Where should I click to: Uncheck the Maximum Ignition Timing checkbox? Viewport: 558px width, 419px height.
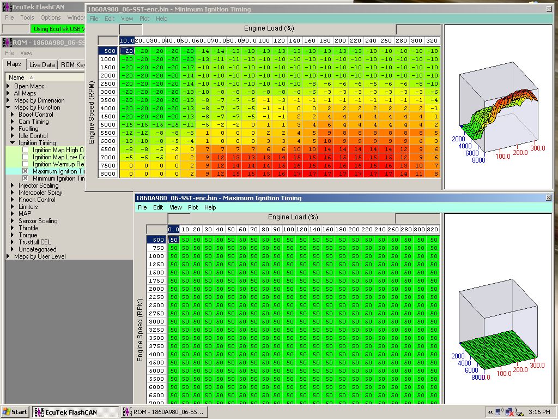(25, 171)
